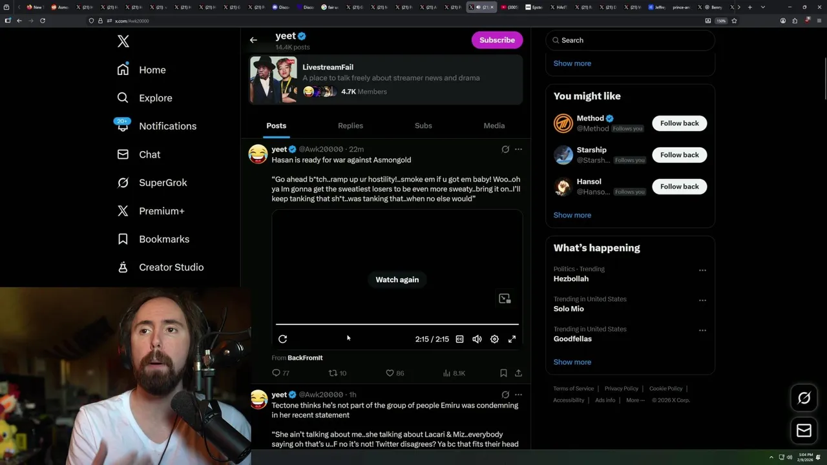Open the LivestreamFail community card
Screen dimensions: 827x465
(386, 80)
